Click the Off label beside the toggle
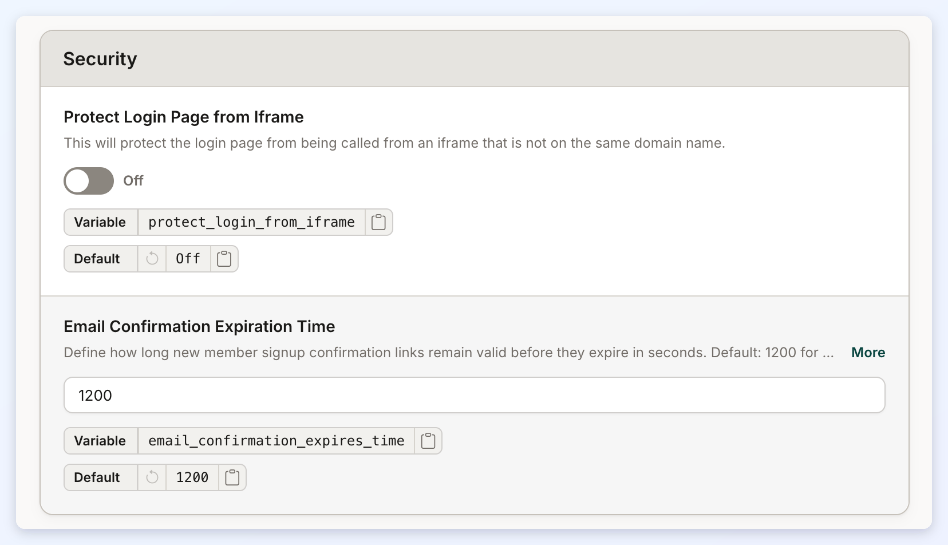948x545 pixels. coord(133,181)
